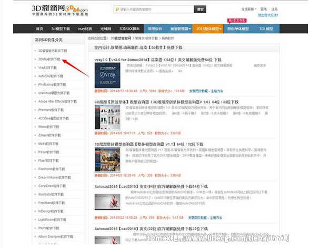Viewport: 310px width, 248px height.
Task: Expand the 溜溜管理器 dropdown menu
Action: point(181,28)
